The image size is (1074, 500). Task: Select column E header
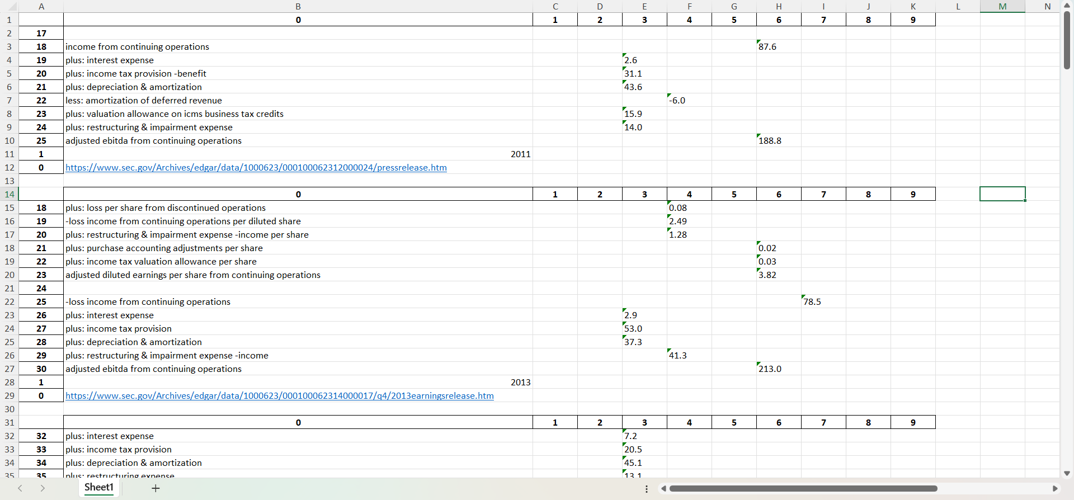[644, 6]
